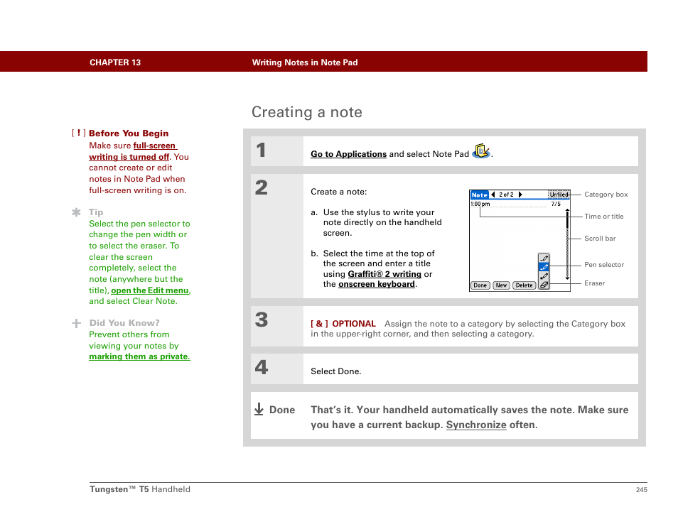Click the page number 245
The height and width of the screenshot is (524, 678).
click(x=642, y=489)
